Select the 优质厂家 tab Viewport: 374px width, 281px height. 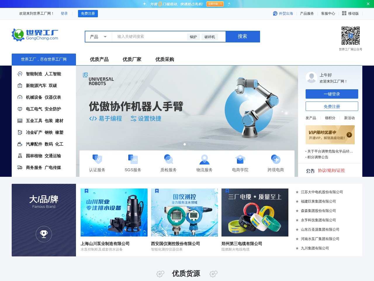132,59
